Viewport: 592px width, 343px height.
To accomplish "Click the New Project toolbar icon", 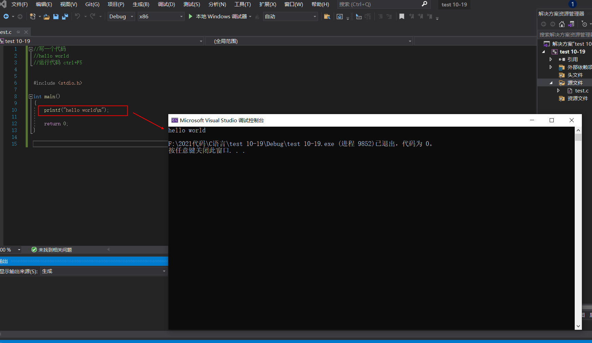I will (x=33, y=16).
